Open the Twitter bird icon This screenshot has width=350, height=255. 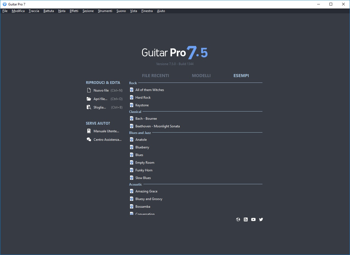[x=261, y=219]
